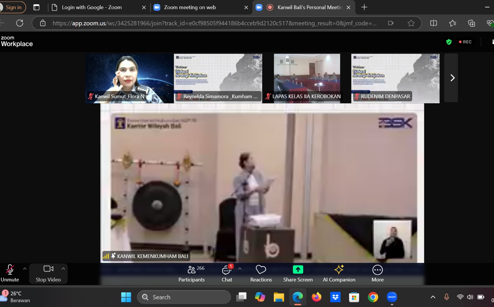Image resolution: width=494 pixels, height=307 pixels.
Task: Stop the video camera
Action: pyautogui.click(x=48, y=273)
